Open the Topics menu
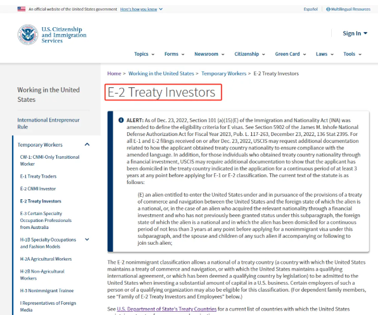Screen dimensions: 378x315 click(144, 54)
